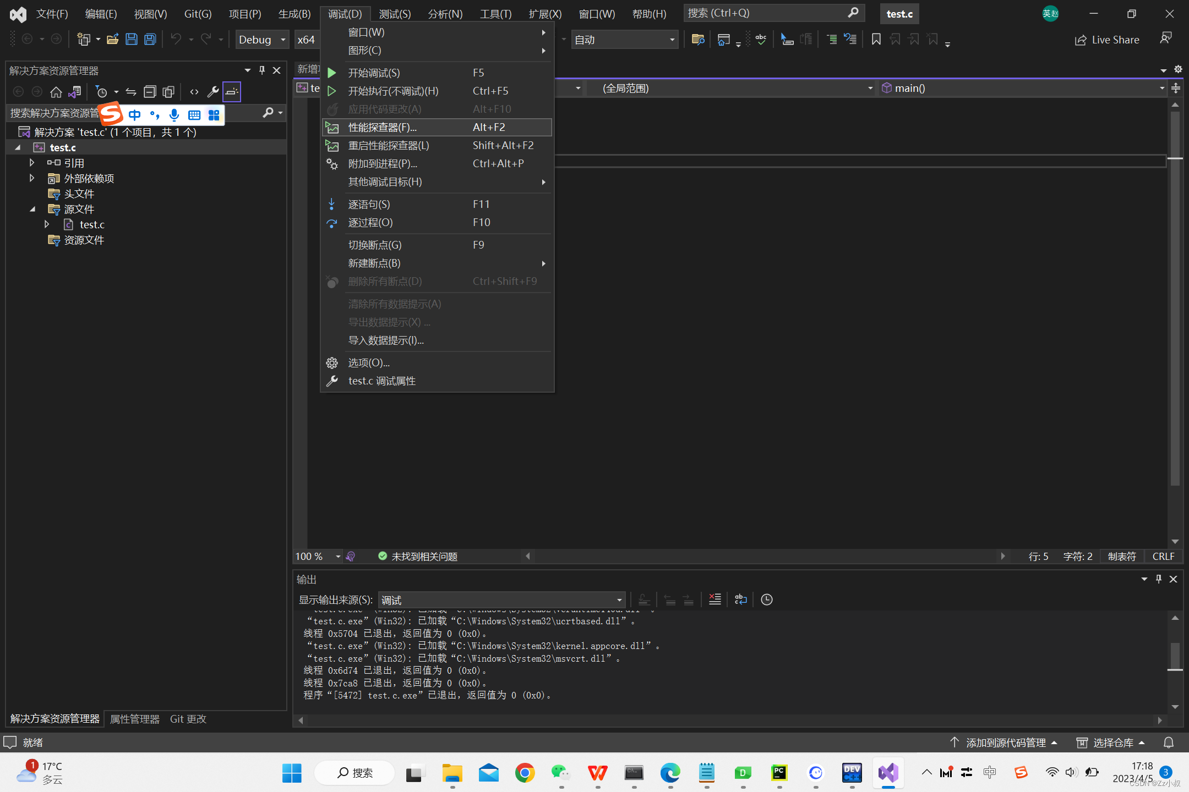Open the spell checker (abc) toolbar icon
The image size is (1189, 792).
point(761,39)
